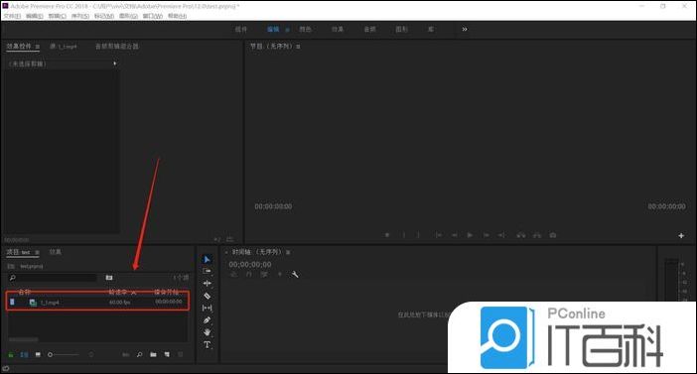Switch to the audio clip mixer tab
This screenshot has height=374, width=697.
click(x=117, y=47)
